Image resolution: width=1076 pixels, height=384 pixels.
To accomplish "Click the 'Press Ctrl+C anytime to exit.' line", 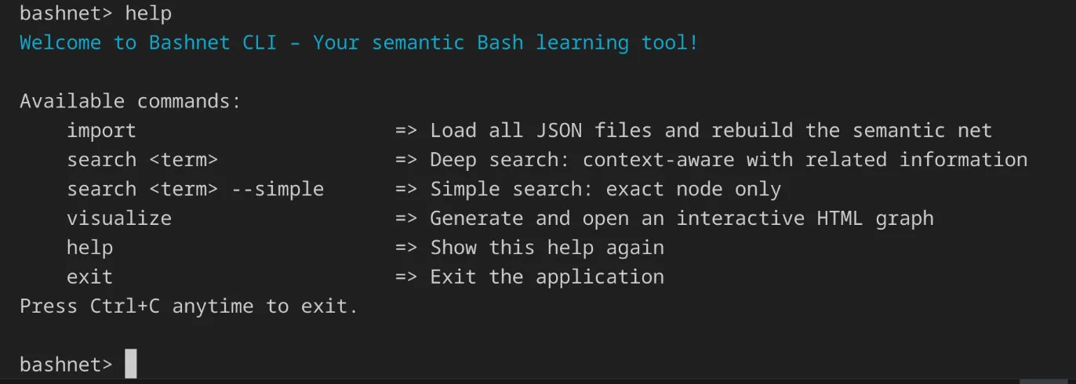I will coord(188,306).
